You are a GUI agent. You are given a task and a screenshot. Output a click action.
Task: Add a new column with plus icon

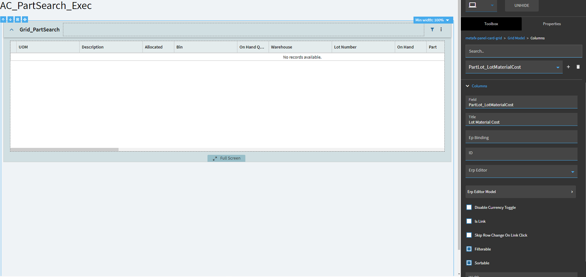pos(568,67)
